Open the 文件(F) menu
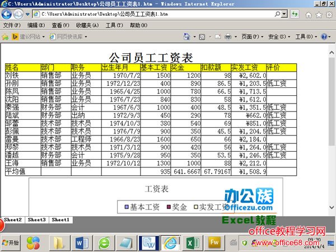The height and width of the screenshot is (252, 336). pyautogui.click(x=12, y=25)
